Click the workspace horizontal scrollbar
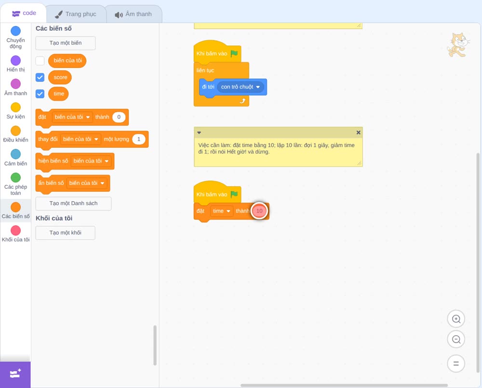 point(344,385)
